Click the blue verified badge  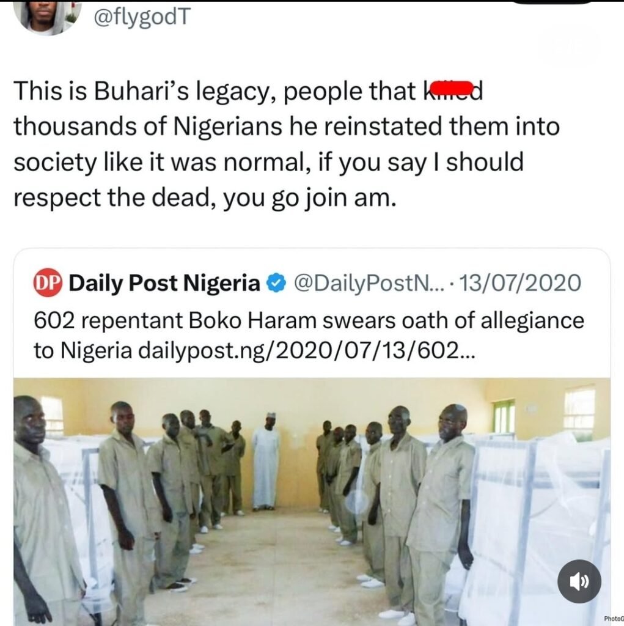click(276, 284)
